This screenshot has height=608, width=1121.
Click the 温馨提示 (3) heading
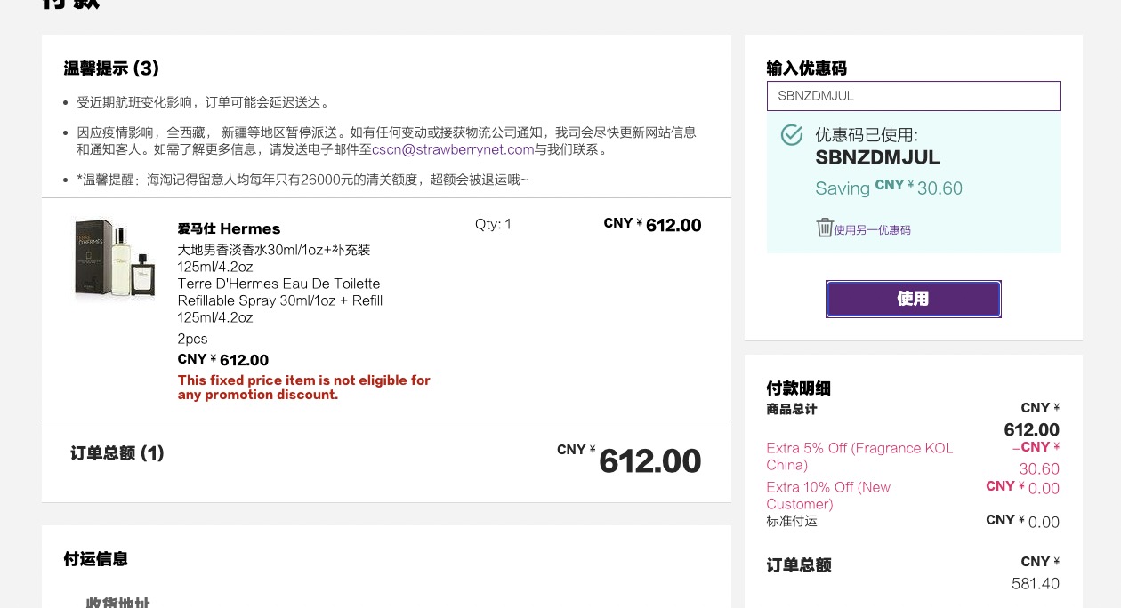(111, 68)
